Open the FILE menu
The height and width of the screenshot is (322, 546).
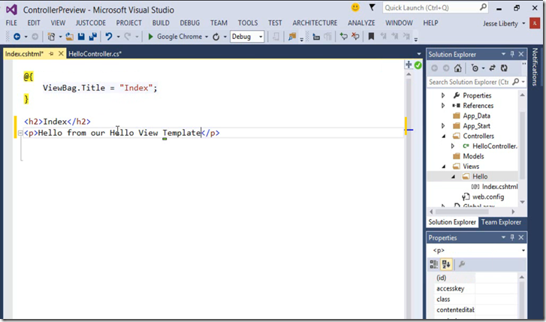tap(11, 23)
